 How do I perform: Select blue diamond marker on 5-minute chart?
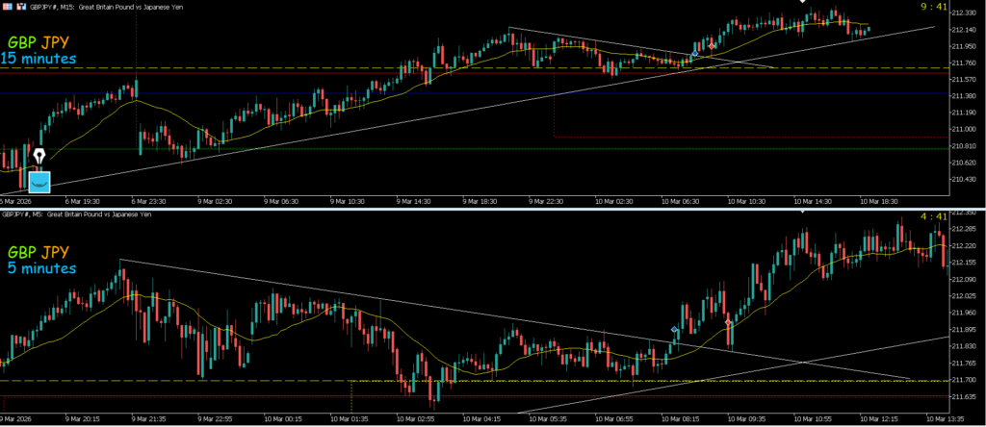(x=674, y=330)
